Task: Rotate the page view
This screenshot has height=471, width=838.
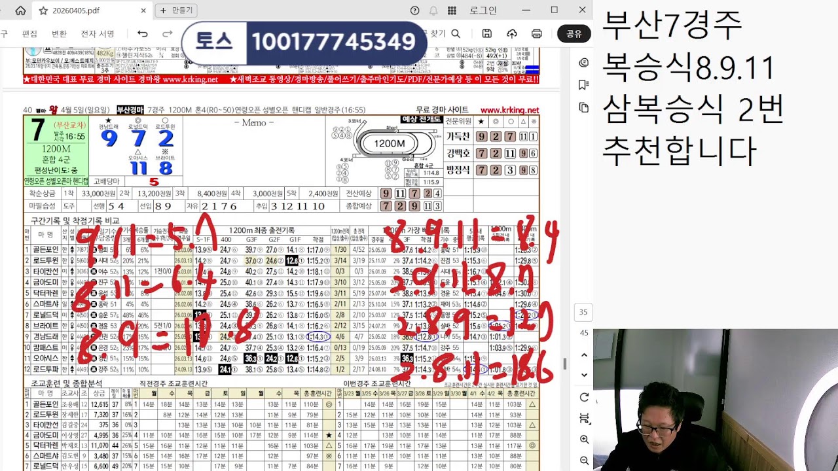Action: [584, 397]
